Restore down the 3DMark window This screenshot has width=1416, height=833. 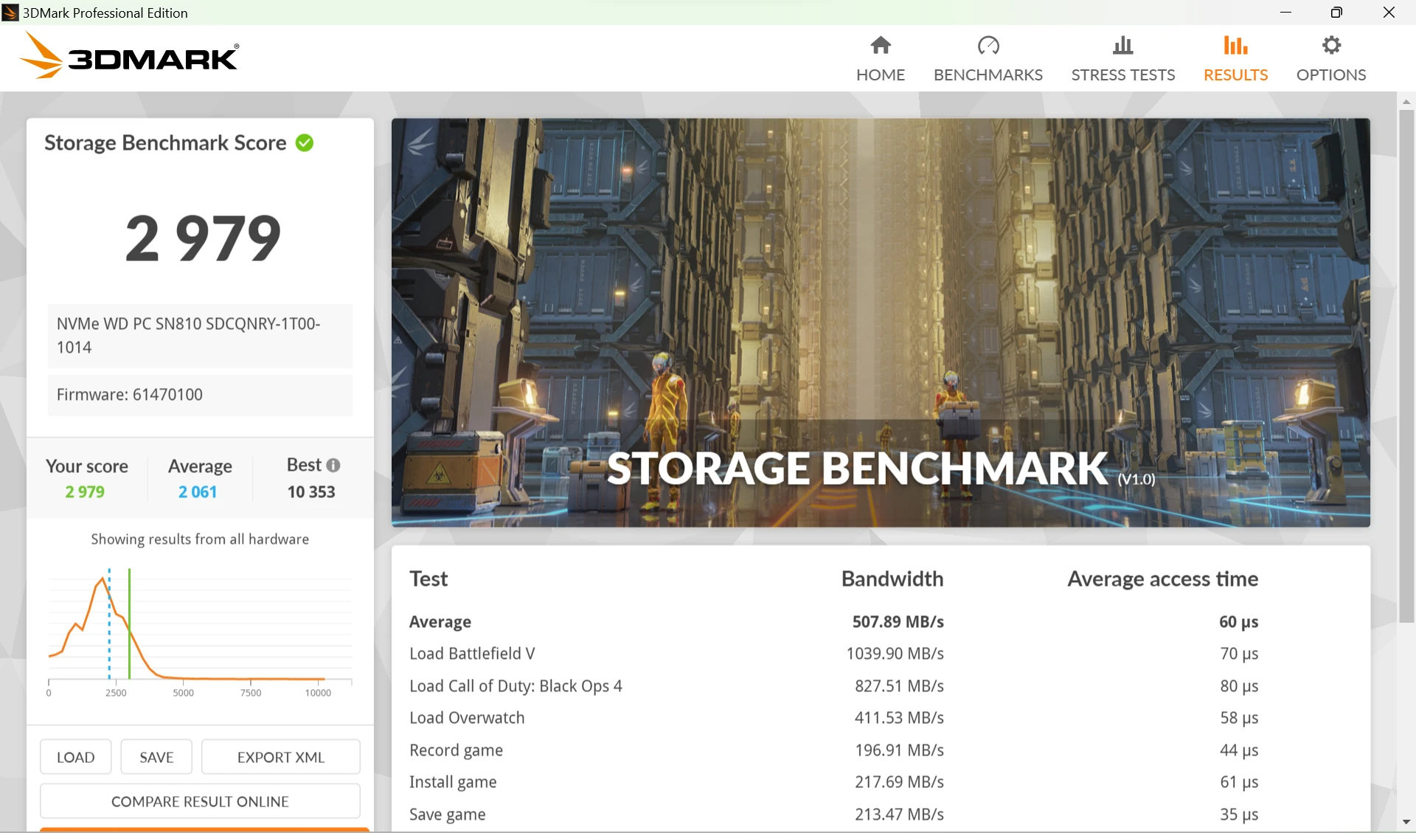tap(1336, 13)
